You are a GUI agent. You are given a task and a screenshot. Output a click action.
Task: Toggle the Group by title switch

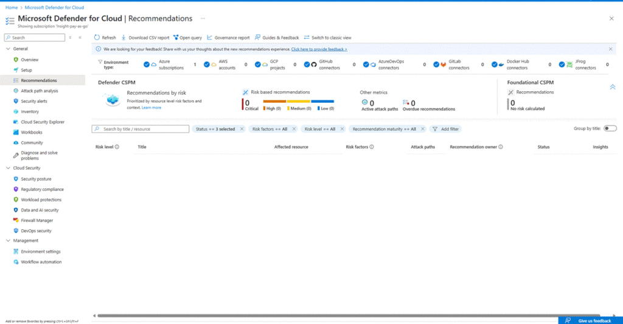(610, 128)
